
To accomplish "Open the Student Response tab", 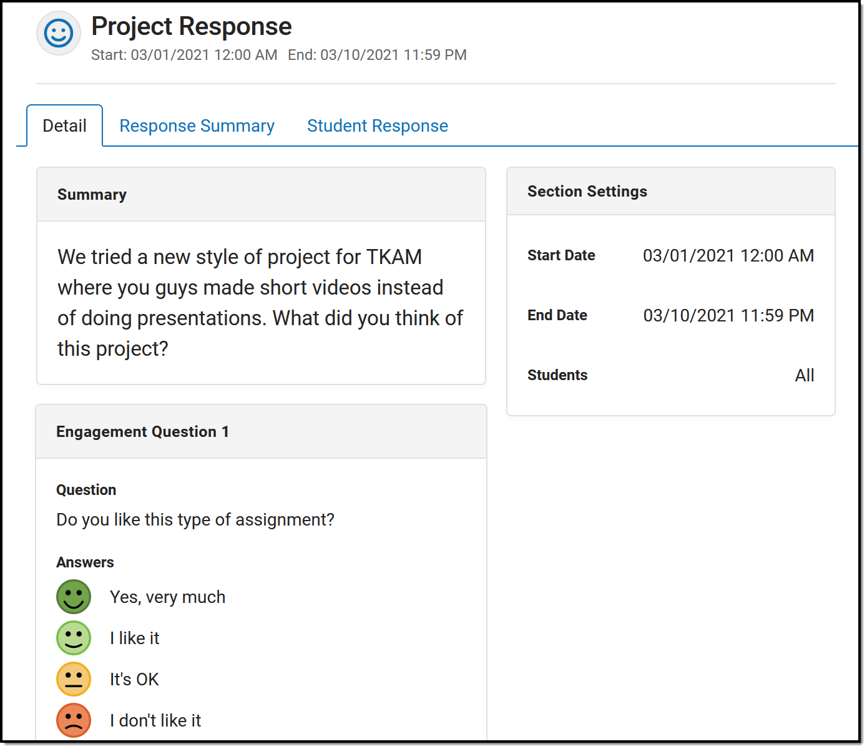I will [x=378, y=125].
